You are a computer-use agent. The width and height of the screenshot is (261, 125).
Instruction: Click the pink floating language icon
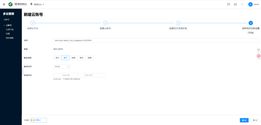(x=258, y=56)
